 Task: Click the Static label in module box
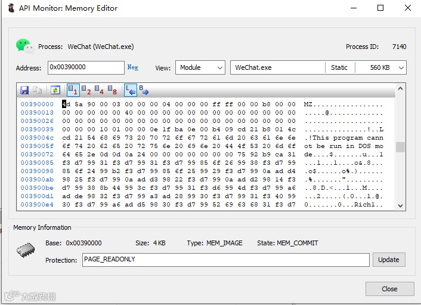[339, 67]
